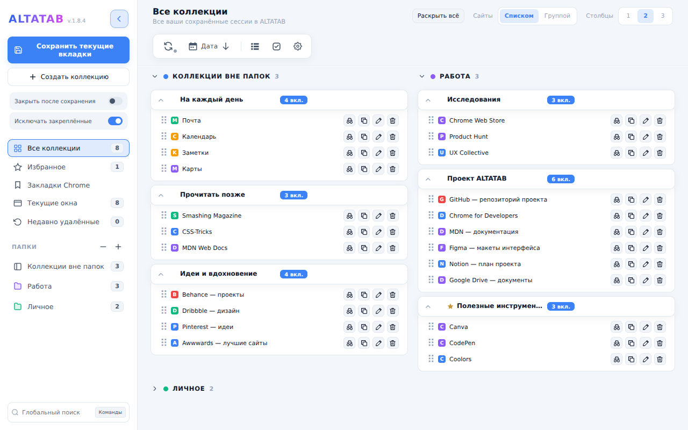
Task: Select Группой sites view
Action: coord(557,16)
